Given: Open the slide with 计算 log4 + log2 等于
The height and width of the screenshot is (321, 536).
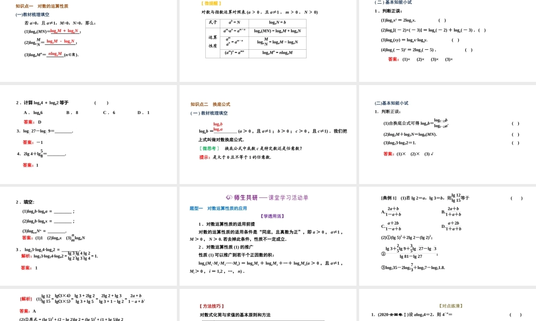Looking at the screenshot, I should click(88, 134).
